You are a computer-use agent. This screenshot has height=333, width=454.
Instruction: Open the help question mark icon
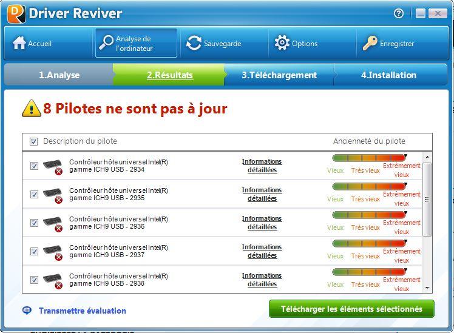(399, 13)
